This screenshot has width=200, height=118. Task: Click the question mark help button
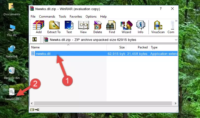161,9
